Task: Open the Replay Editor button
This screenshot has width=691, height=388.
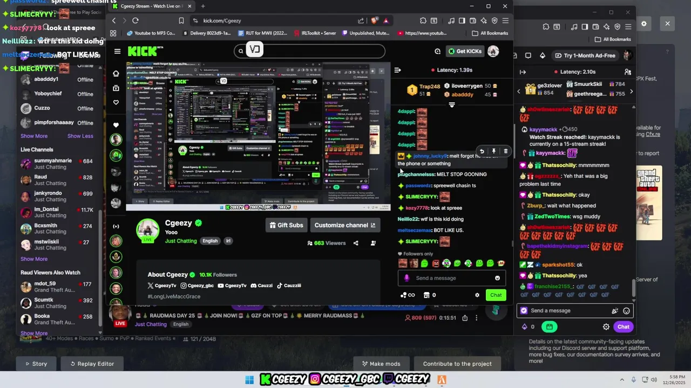Action: [92, 364]
